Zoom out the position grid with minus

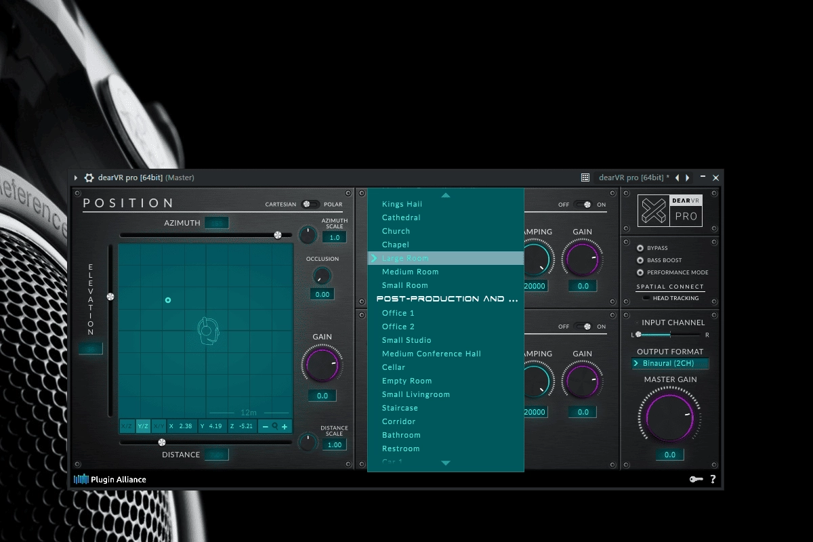click(x=265, y=426)
